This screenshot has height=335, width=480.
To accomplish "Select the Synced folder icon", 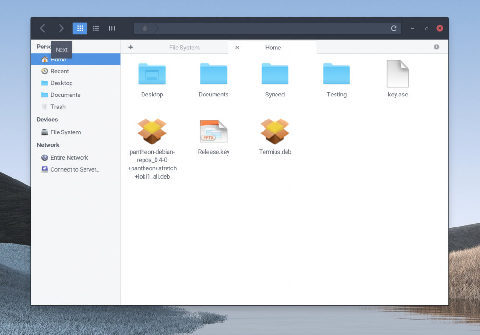I will [275, 74].
